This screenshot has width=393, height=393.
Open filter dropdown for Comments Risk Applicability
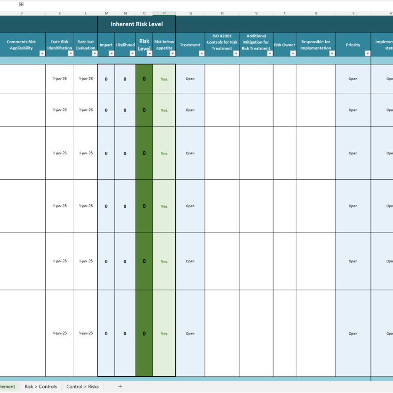(41, 54)
